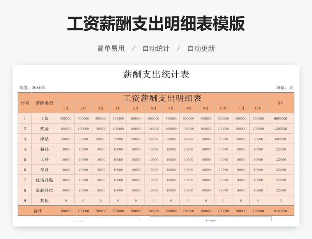Click the 其他 row label
Image resolution: width=312 pixels, height=239 pixels.
coord(44,200)
